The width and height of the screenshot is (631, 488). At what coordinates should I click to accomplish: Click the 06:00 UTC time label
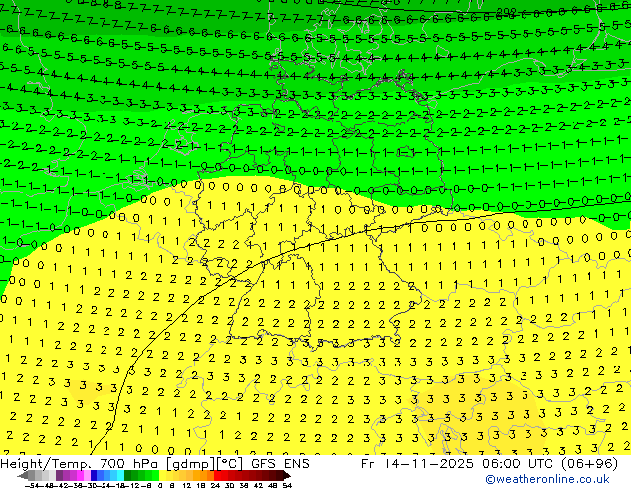[x=520, y=464]
